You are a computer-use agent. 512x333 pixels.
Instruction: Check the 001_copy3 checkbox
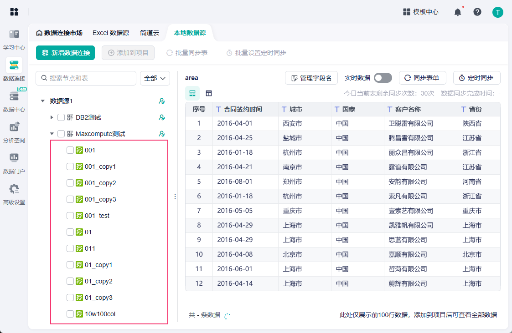tap(70, 199)
